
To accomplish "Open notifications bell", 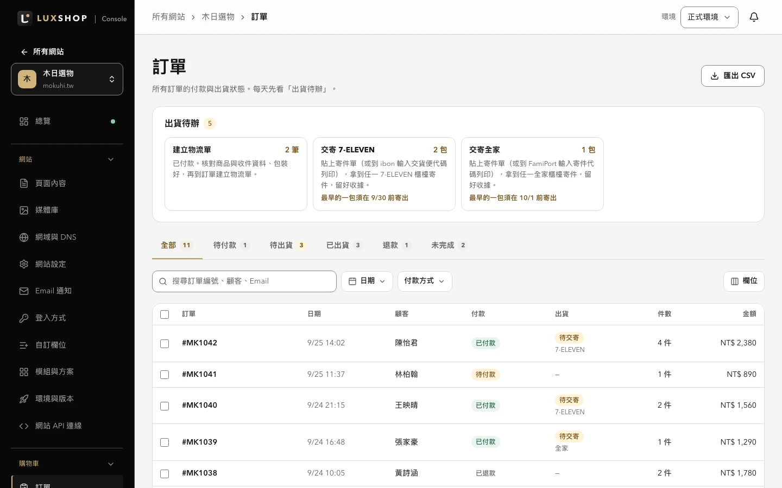I will click(754, 17).
